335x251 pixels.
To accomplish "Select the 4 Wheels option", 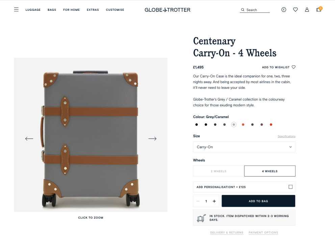I will coord(269,171).
